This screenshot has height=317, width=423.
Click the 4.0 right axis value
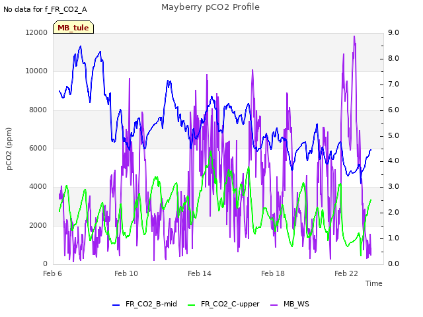point(393,161)
